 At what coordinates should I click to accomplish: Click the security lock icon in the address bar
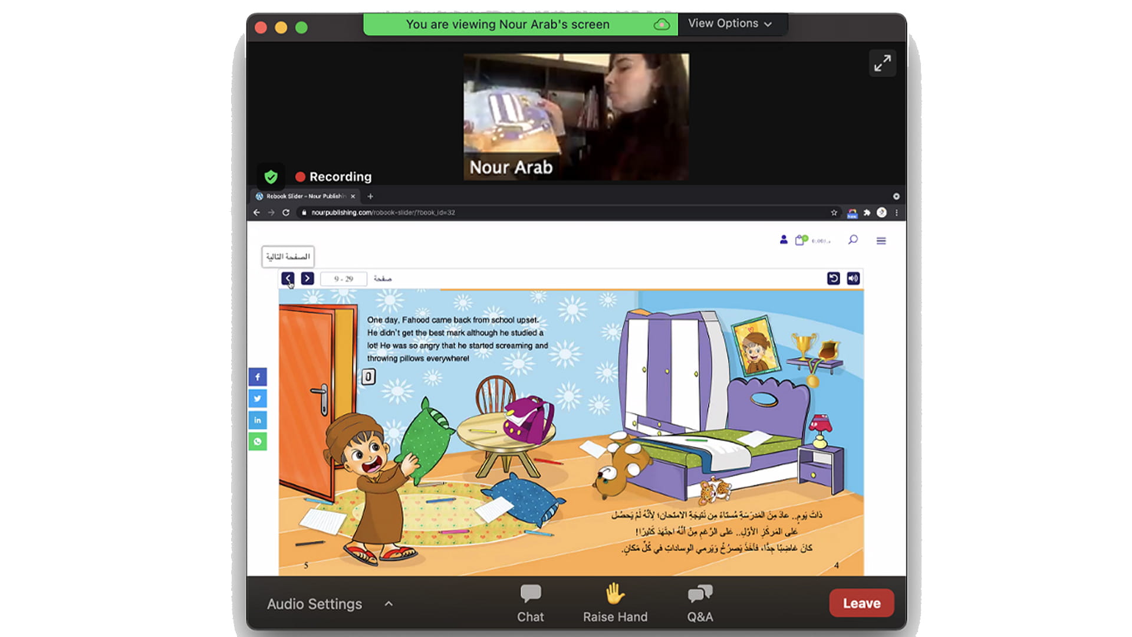point(304,212)
